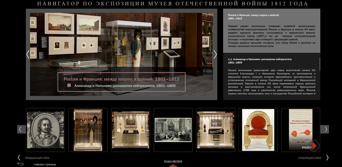This screenshot has width=342, height=167.
Task: Select the golden throne chair thumbnail
Action: pos(258,130)
